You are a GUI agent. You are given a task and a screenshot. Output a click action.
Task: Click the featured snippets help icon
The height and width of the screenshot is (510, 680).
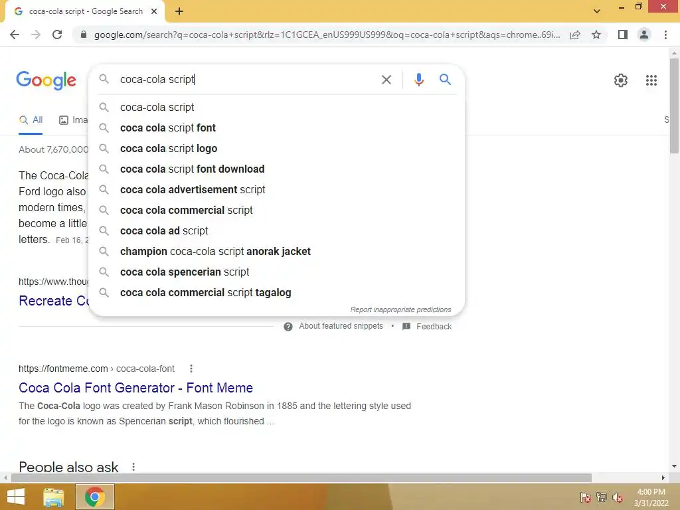[x=288, y=327]
